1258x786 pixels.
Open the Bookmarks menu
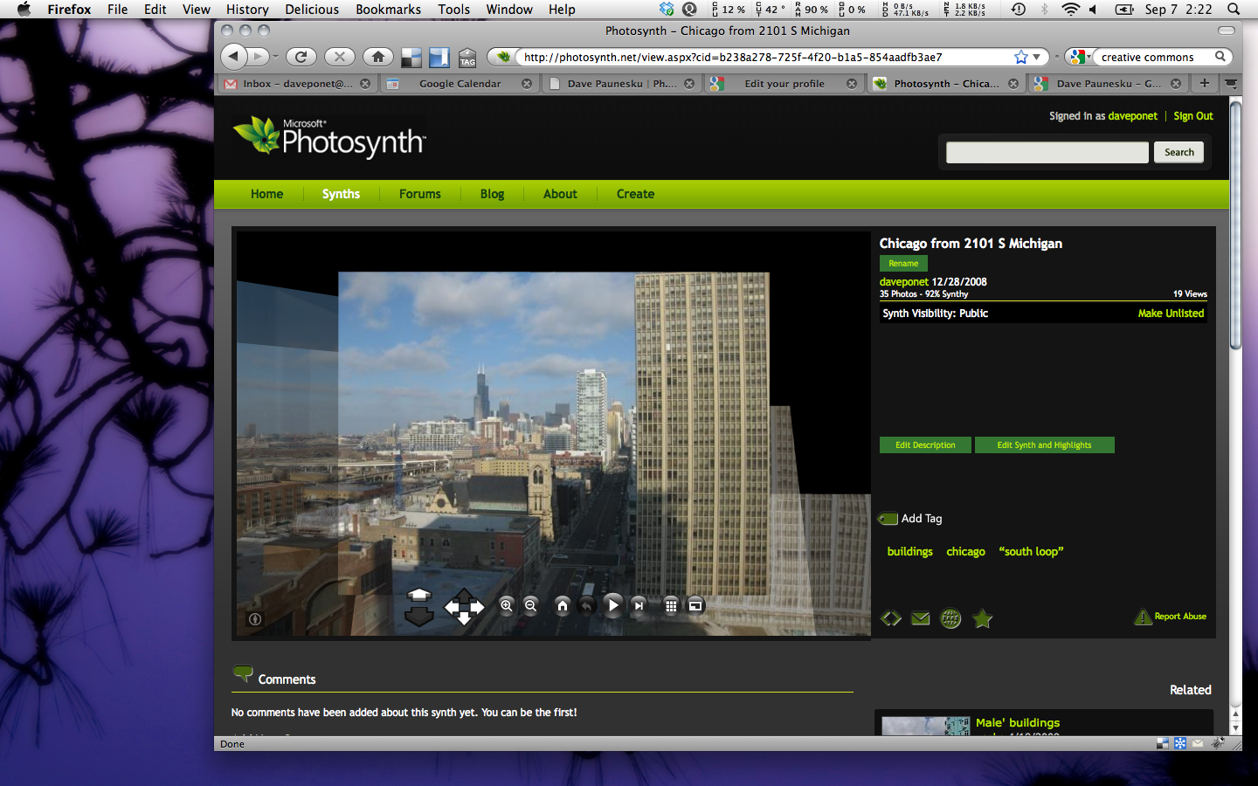(388, 10)
